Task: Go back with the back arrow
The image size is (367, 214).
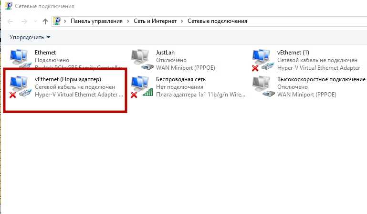Action: click(10, 21)
